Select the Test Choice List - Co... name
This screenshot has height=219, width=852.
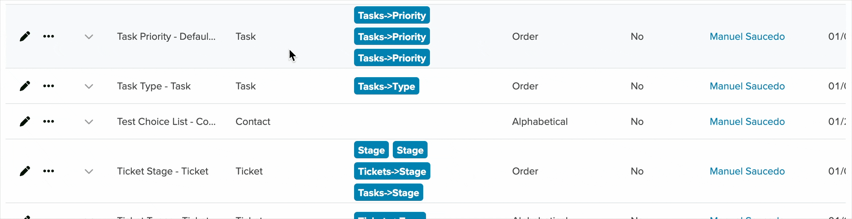pos(166,121)
